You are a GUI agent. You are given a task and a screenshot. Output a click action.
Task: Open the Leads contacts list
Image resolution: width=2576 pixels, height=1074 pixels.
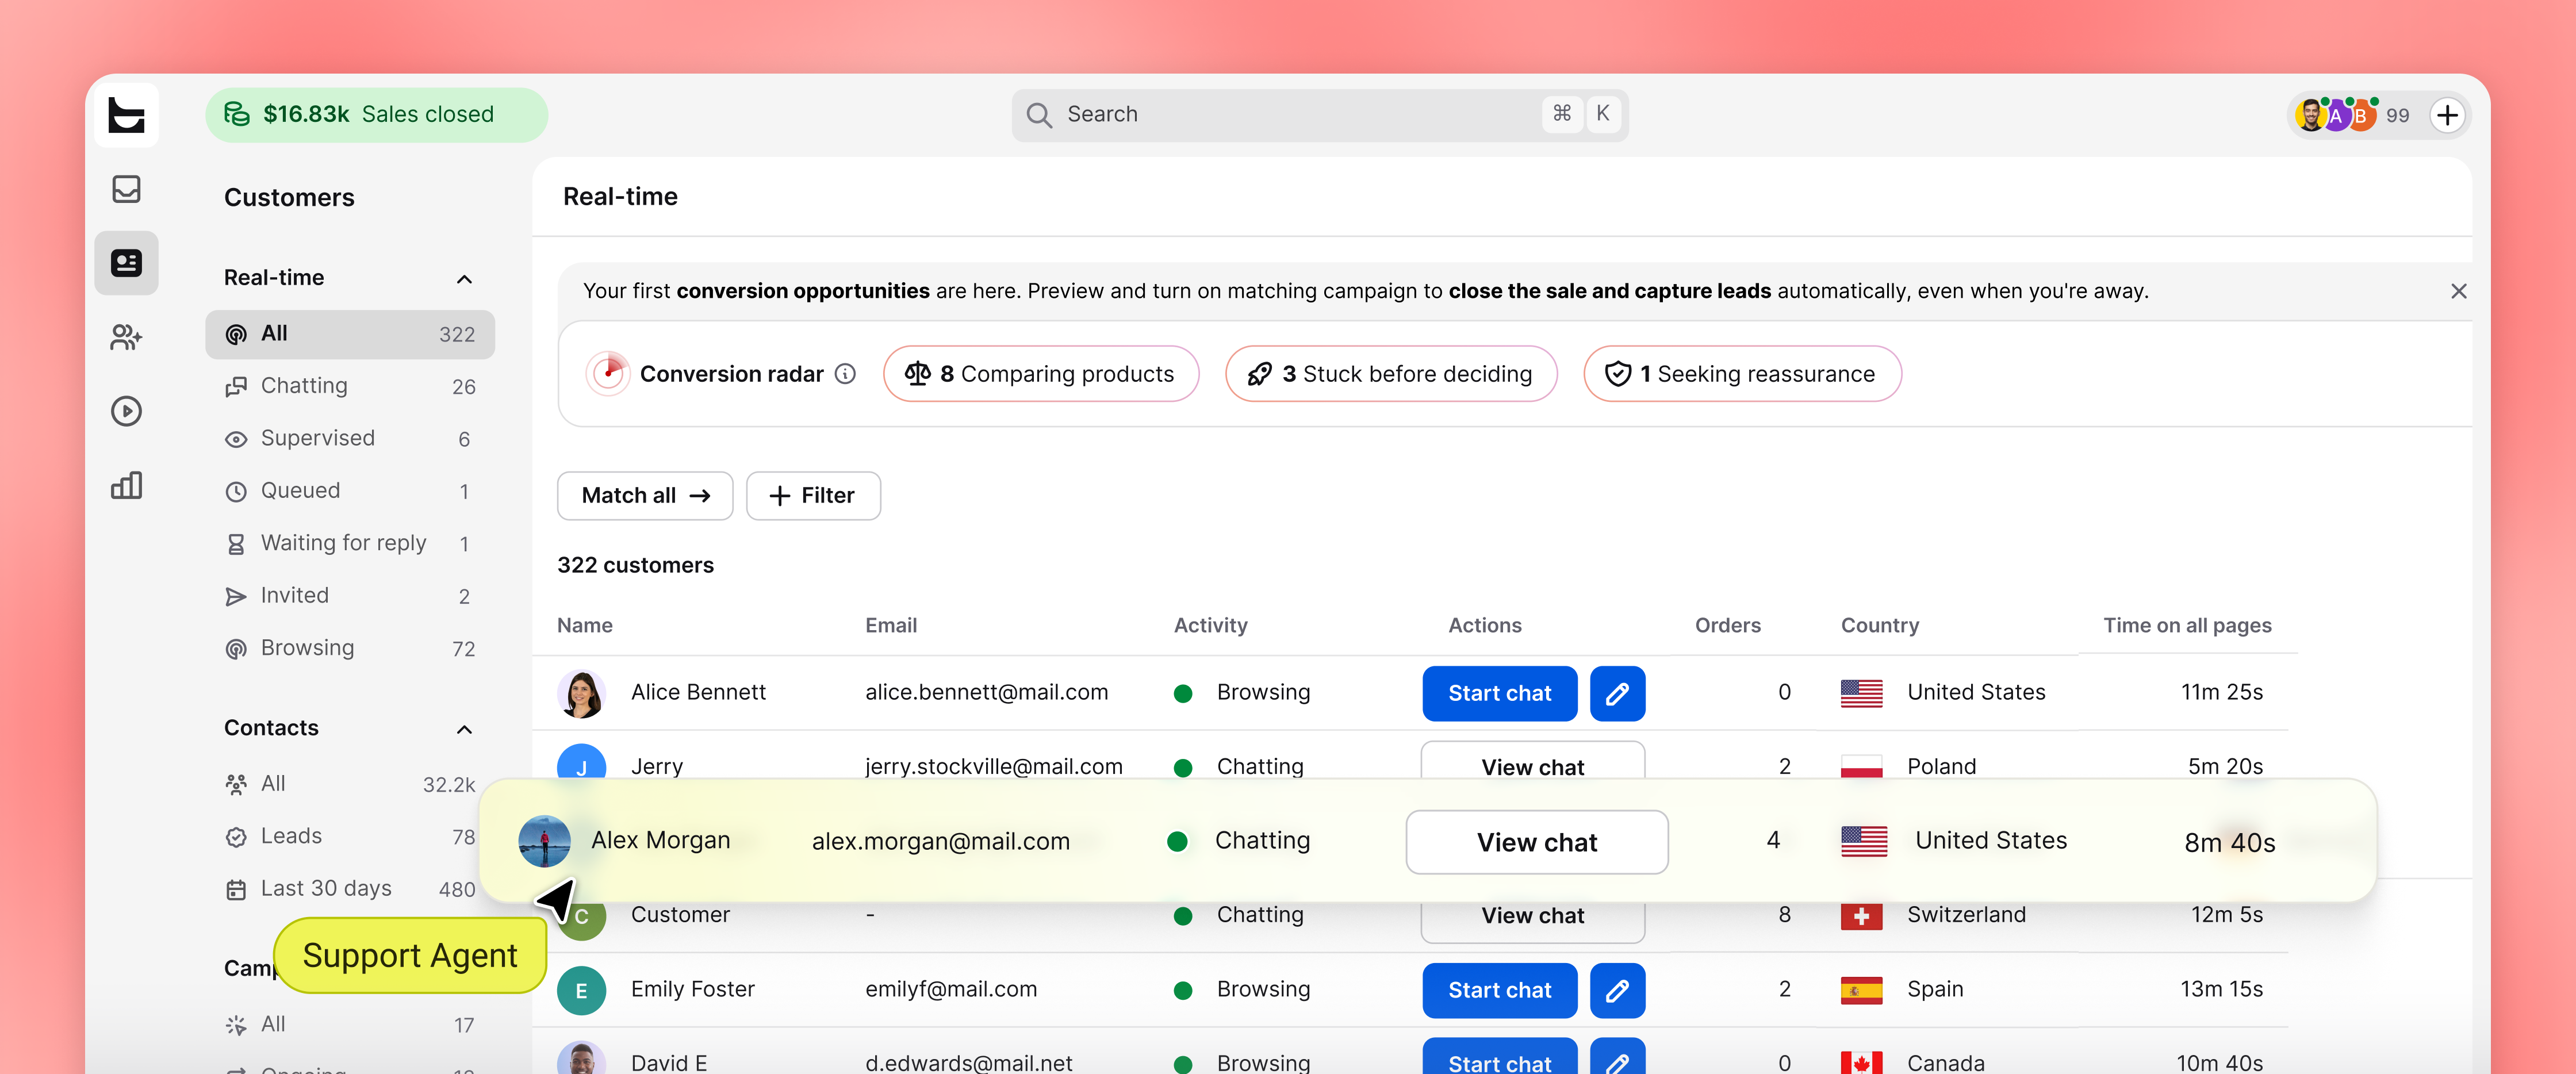tap(350, 836)
